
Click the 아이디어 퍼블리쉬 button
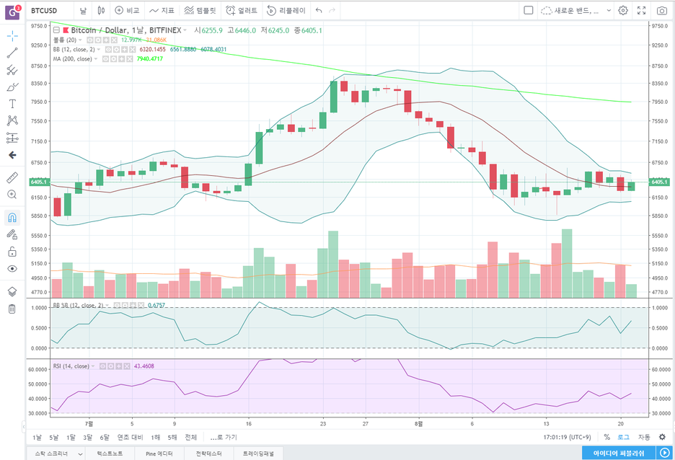[x=619, y=453]
